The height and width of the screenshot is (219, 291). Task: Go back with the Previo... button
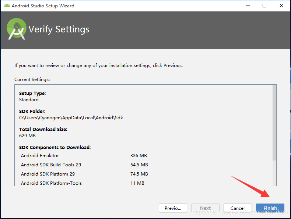pyautogui.click(x=173, y=208)
